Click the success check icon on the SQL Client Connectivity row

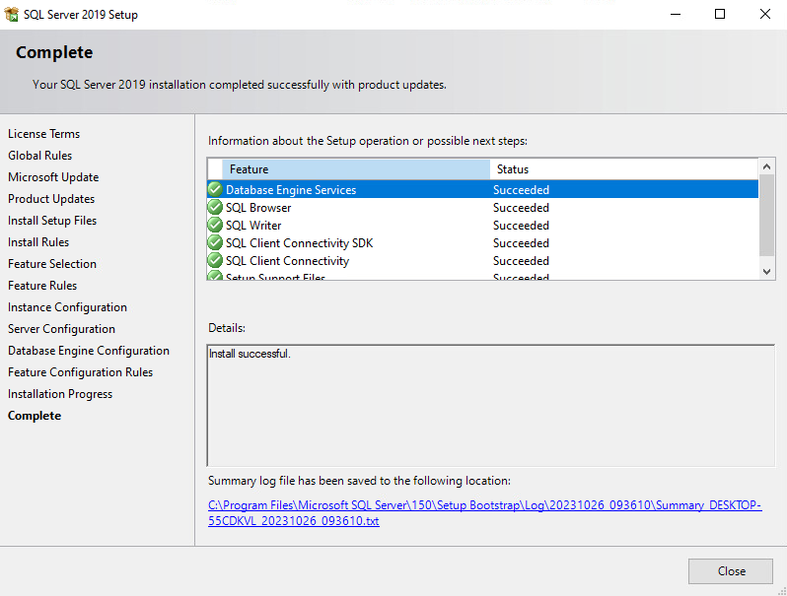click(x=215, y=261)
